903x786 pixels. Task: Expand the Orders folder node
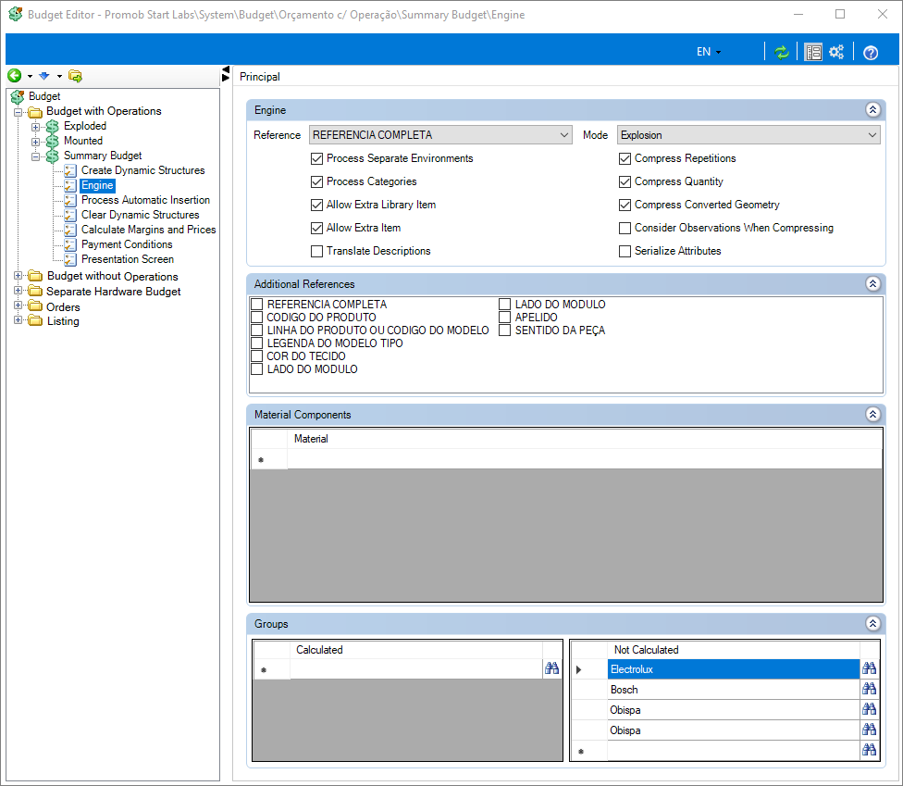18,306
